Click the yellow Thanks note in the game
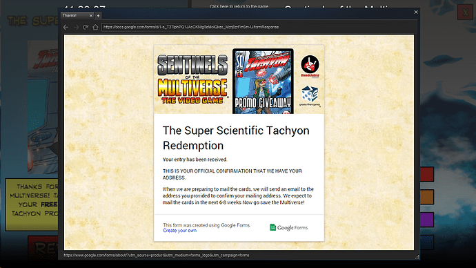476x268 pixels. pos(32,204)
